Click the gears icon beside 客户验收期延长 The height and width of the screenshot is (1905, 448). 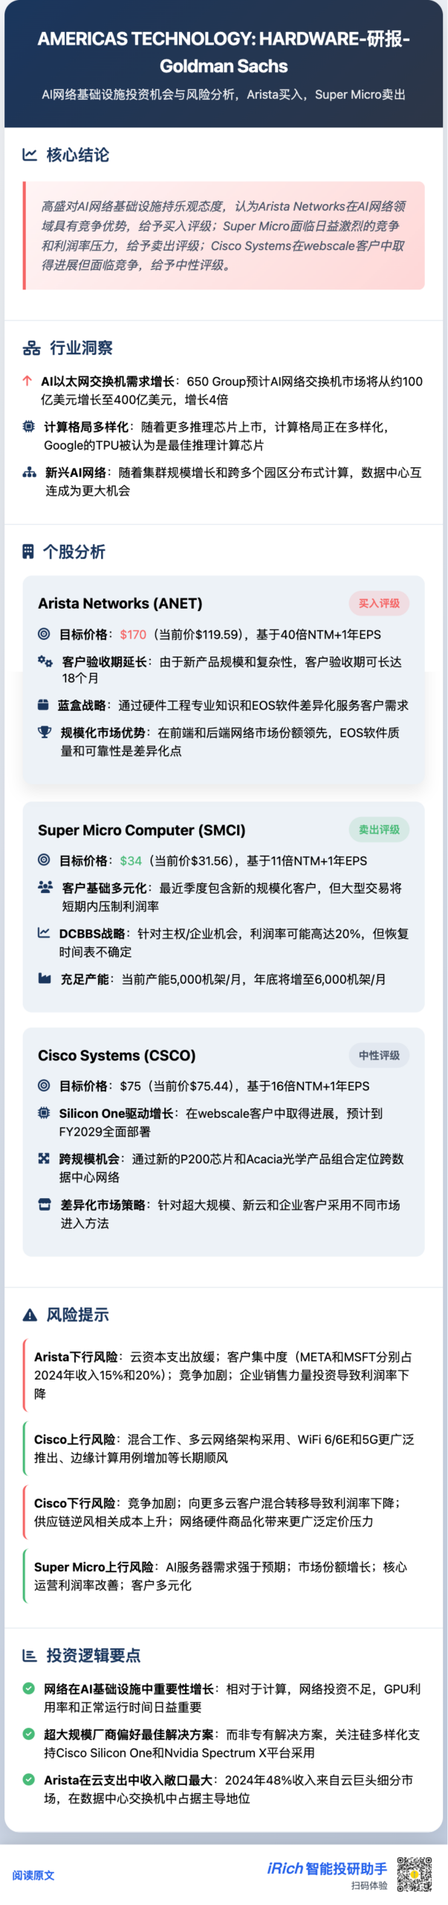tap(45, 661)
